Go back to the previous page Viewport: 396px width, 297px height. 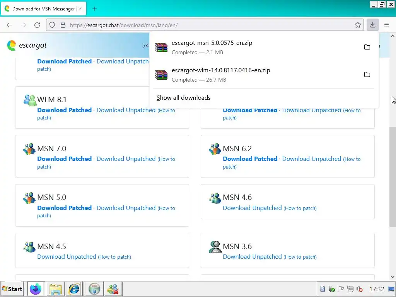pyautogui.click(x=9, y=25)
